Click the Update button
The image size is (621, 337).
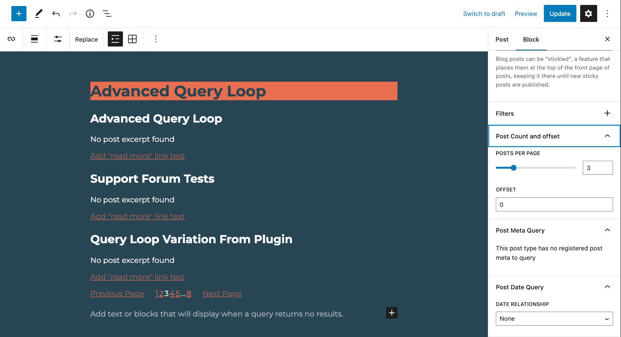(560, 14)
